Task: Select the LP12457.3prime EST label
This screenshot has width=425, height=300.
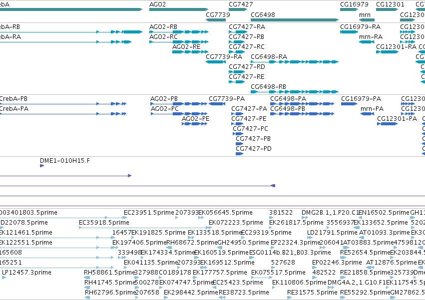Action: 26,273
